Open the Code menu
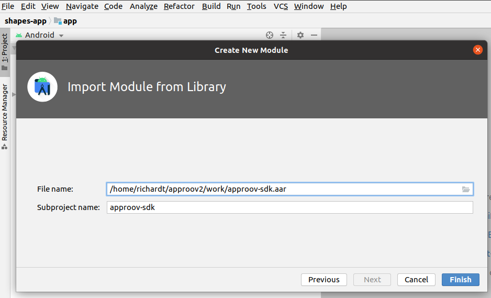This screenshot has height=298, width=491. tap(113, 6)
